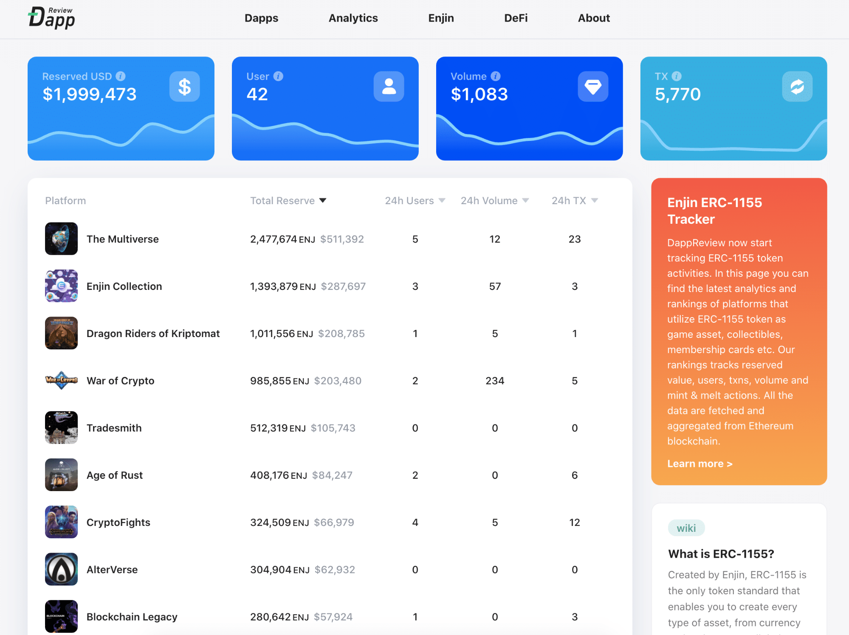Image resolution: width=849 pixels, height=635 pixels.
Task: Click Learn more link in Enjin tracker
Action: tap(700, 464)
